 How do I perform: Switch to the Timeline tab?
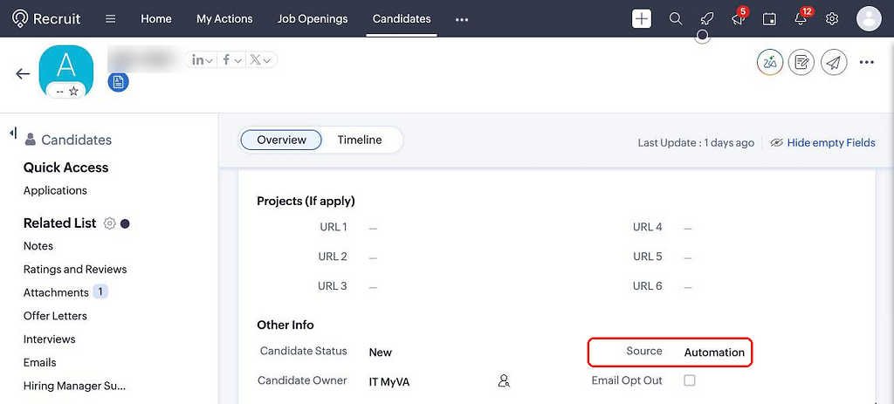coord(360,140)
